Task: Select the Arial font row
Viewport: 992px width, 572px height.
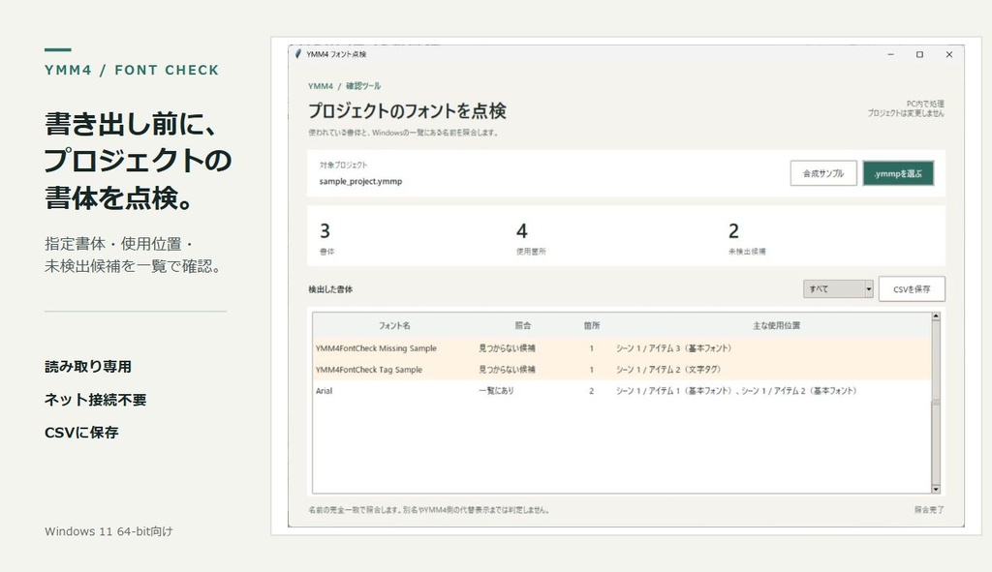Action: click(622, 391)
